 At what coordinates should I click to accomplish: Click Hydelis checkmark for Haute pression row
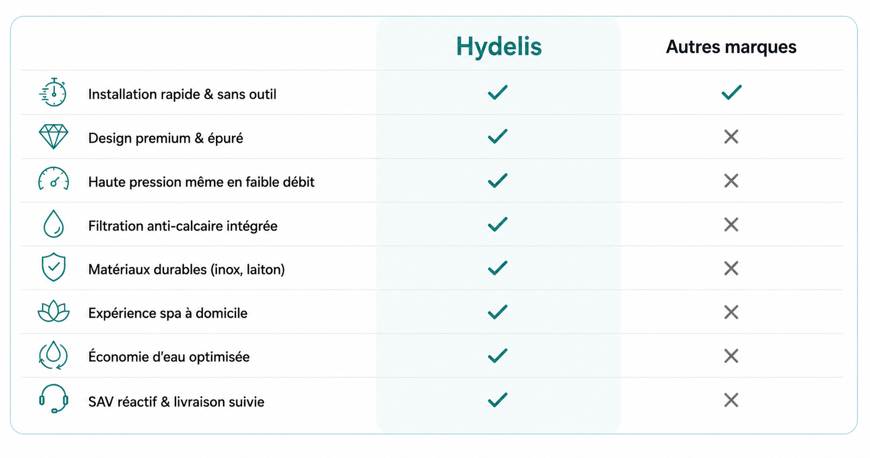pyautogui.click(x=498, y=180)
